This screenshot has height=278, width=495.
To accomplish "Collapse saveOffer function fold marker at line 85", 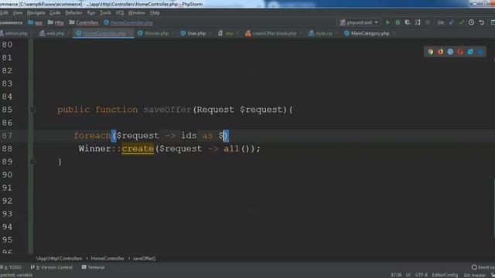I will tap(32, 110).
